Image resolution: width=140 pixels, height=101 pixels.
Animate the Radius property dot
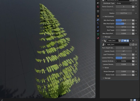tap(136, 13)
